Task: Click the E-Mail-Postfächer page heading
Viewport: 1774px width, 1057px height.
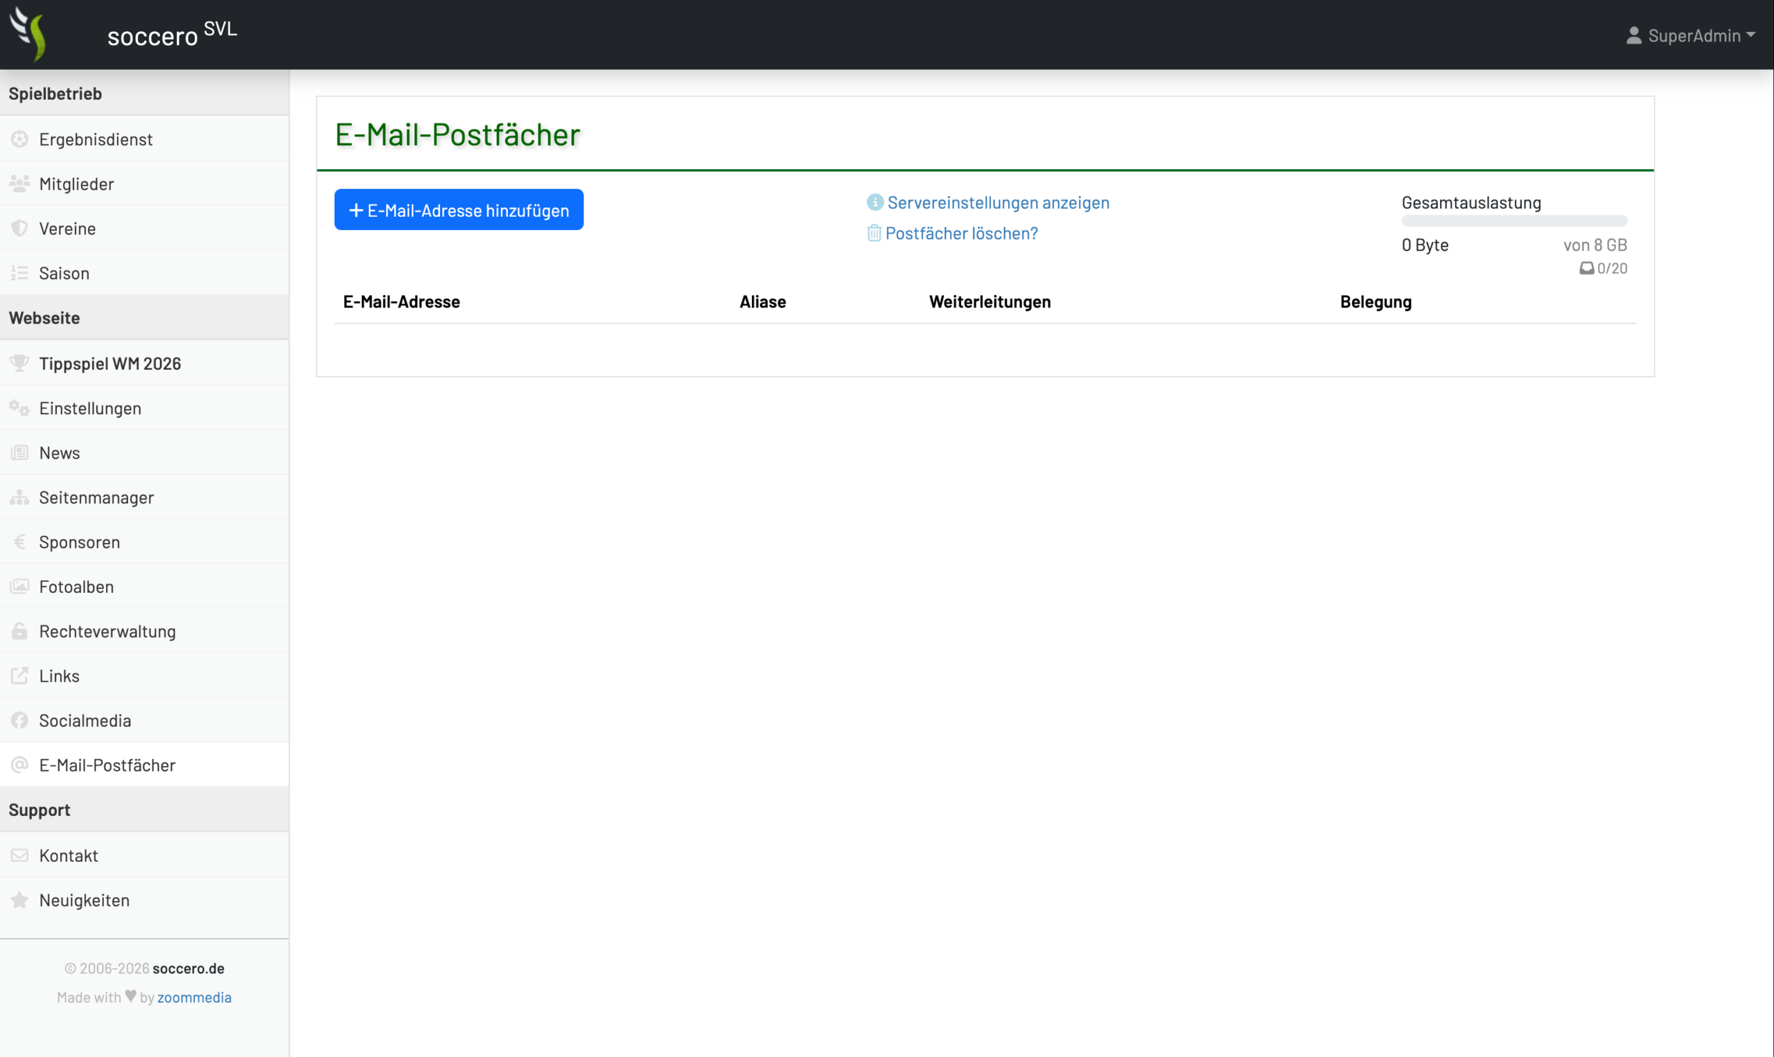Action: pos(458,134)
